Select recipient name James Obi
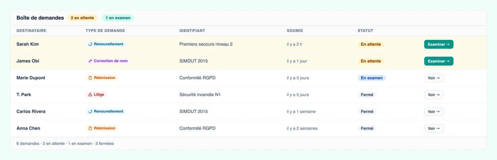497x160 pixels. point(28,61)
